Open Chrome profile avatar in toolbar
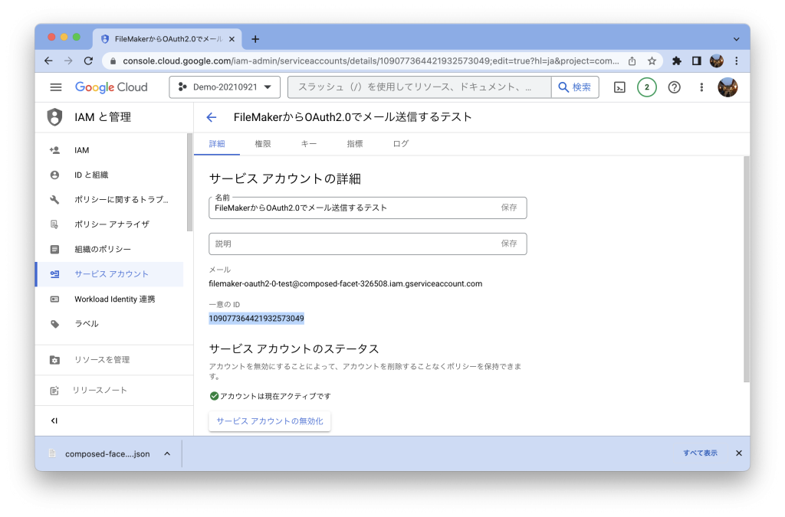The image size is (785, 517). point(717,61)
